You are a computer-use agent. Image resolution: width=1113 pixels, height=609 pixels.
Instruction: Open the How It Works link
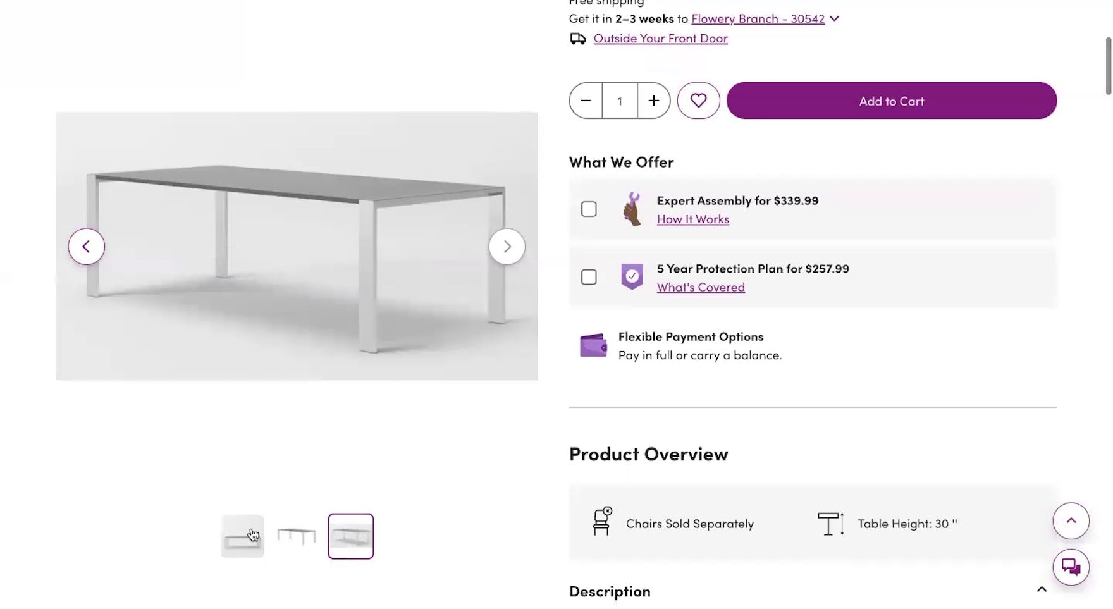[x=692, y=219]
